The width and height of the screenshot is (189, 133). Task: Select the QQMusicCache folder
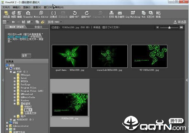tap(26, 97)
